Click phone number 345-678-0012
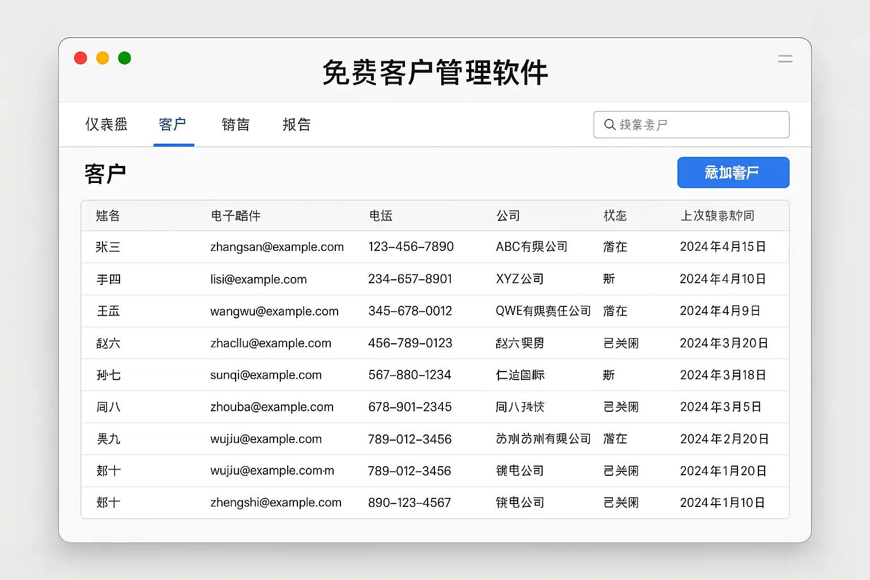The height and width of the screenshot is (580, 870). pos(410,311)
